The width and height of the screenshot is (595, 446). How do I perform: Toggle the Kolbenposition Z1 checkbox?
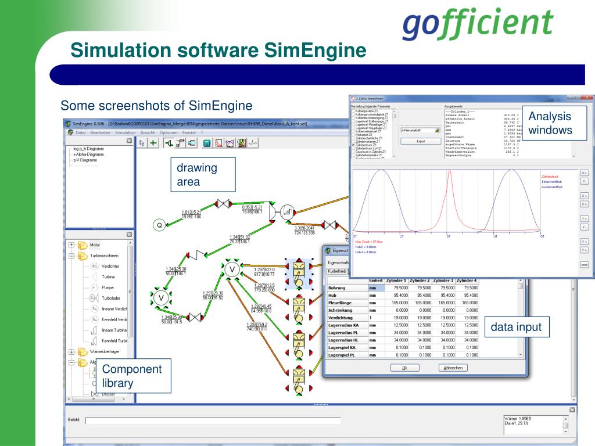353,111
